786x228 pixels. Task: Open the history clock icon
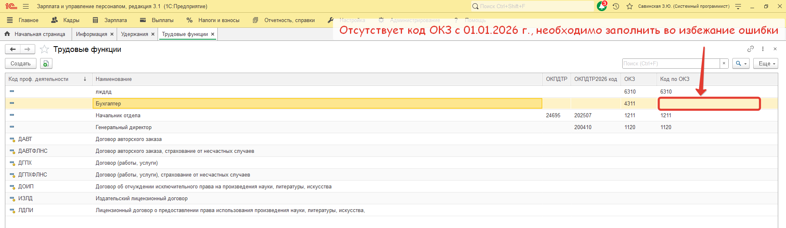(x=616, y=6)
